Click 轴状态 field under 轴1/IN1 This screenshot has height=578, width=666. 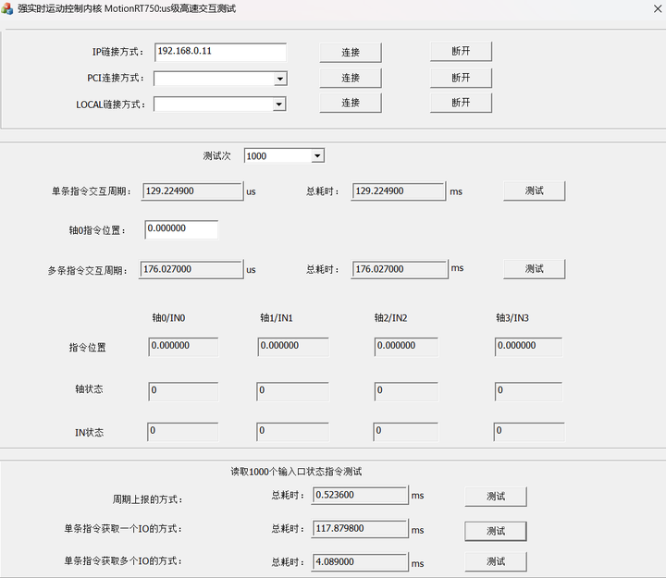pyautogui.click(x=292, y=391)
